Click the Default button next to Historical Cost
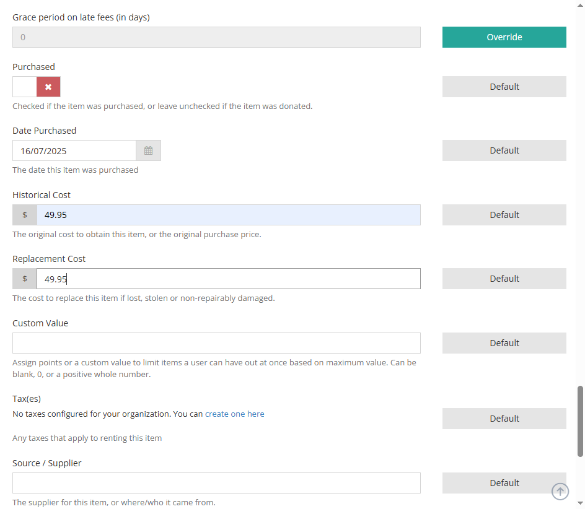Viewport: 585px width, 509px height. 504,215
